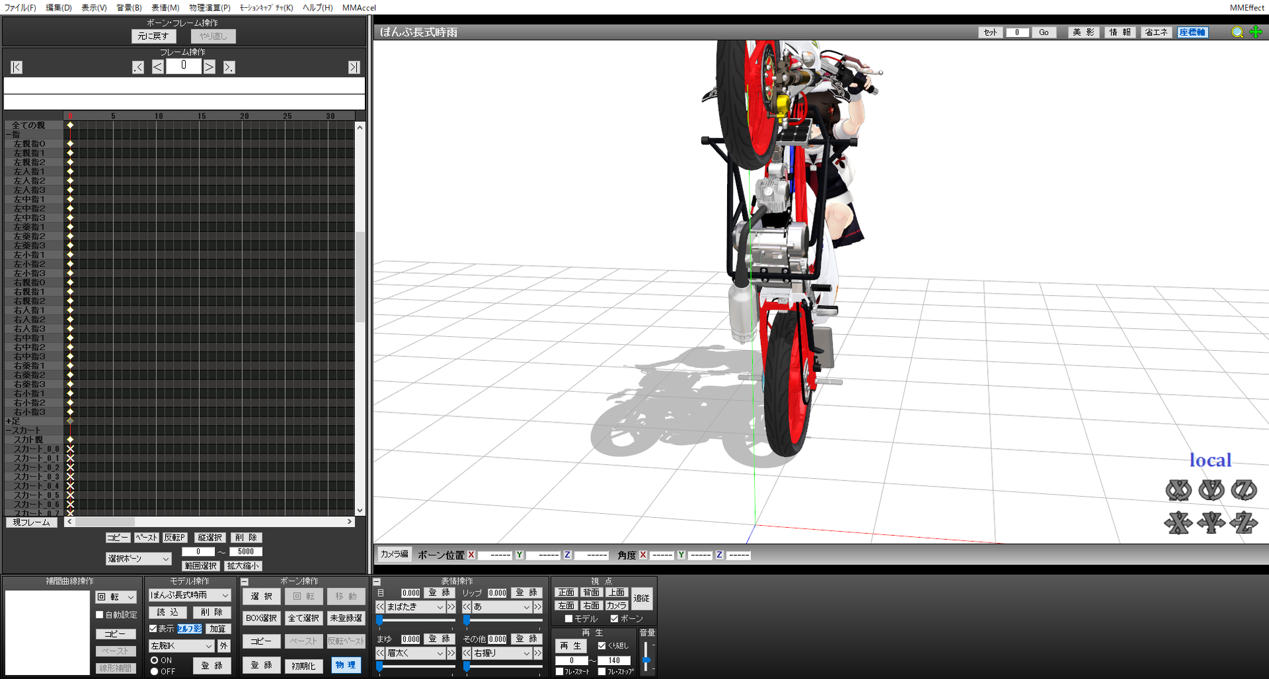Open あ lip morph dropdown
This screenshot has height=679, width=1269.
[502, 607]
